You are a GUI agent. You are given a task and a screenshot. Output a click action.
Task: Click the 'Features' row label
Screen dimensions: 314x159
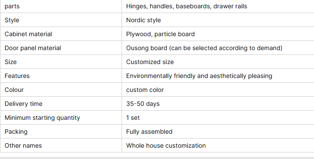(17, 76)
